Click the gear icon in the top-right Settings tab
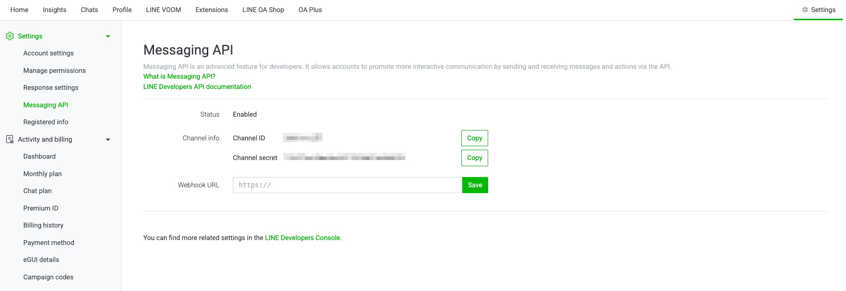This screenshot has height=291, width=846. pyautogui.click(x=805, y=10)
